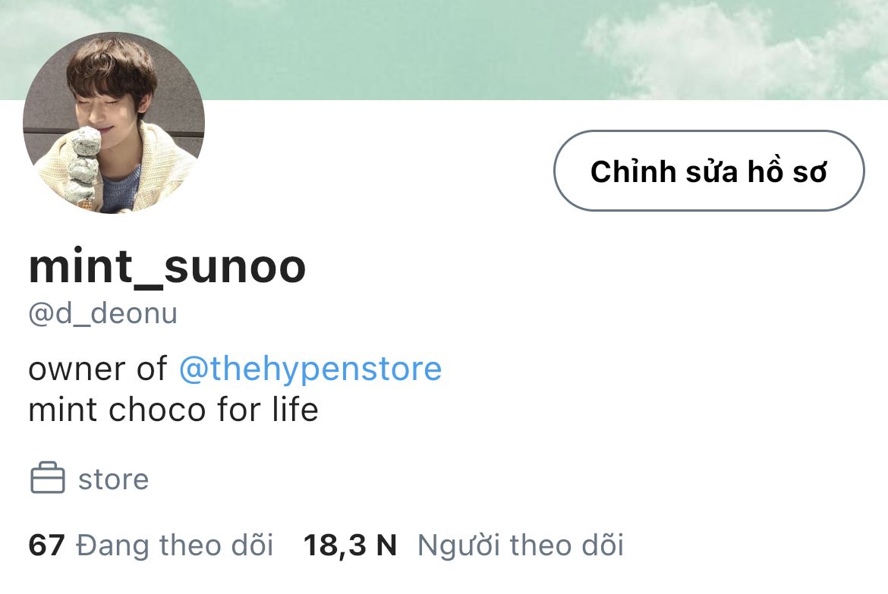Tap the word hồ sơ on the edit button
Viewport: 888px width, 594px height.
pyautogui.click(x=787, y=171)
